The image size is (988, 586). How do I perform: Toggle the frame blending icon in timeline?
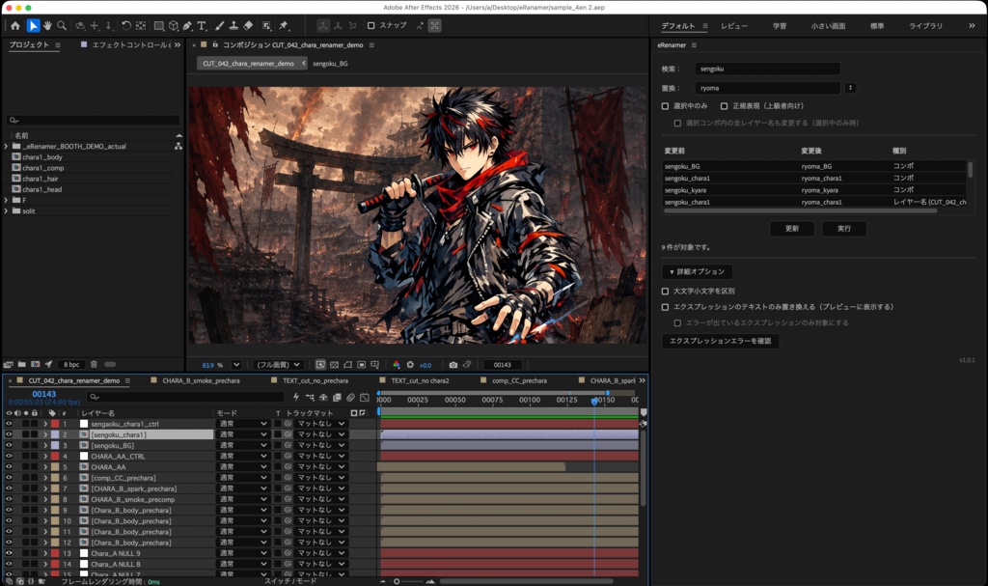point(337,398)
